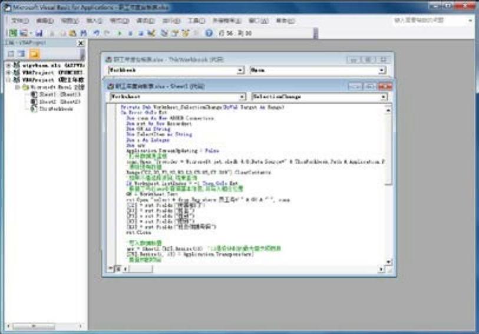
Task: Open the 帮助 (Help) menu
Action: point(285,21)
